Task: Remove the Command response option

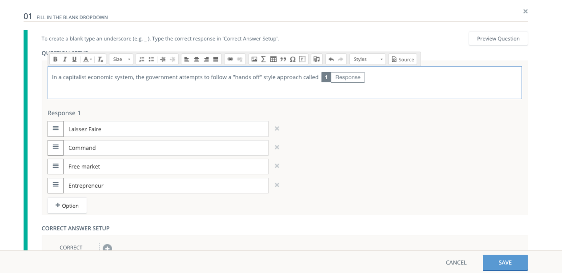Action: 277,147
